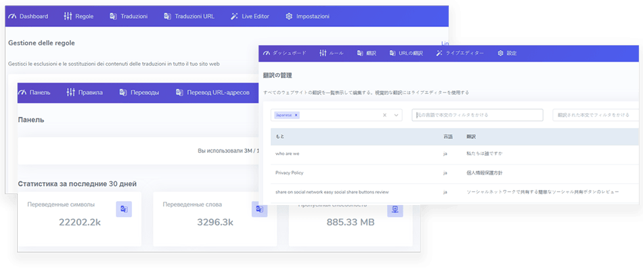Click the ライブエディター wand icon
The image size is (643, 268).
pos(439,53)
